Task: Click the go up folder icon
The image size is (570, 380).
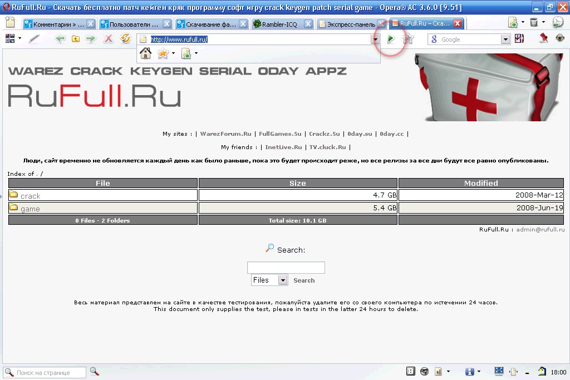Action: tap(76, 38)
